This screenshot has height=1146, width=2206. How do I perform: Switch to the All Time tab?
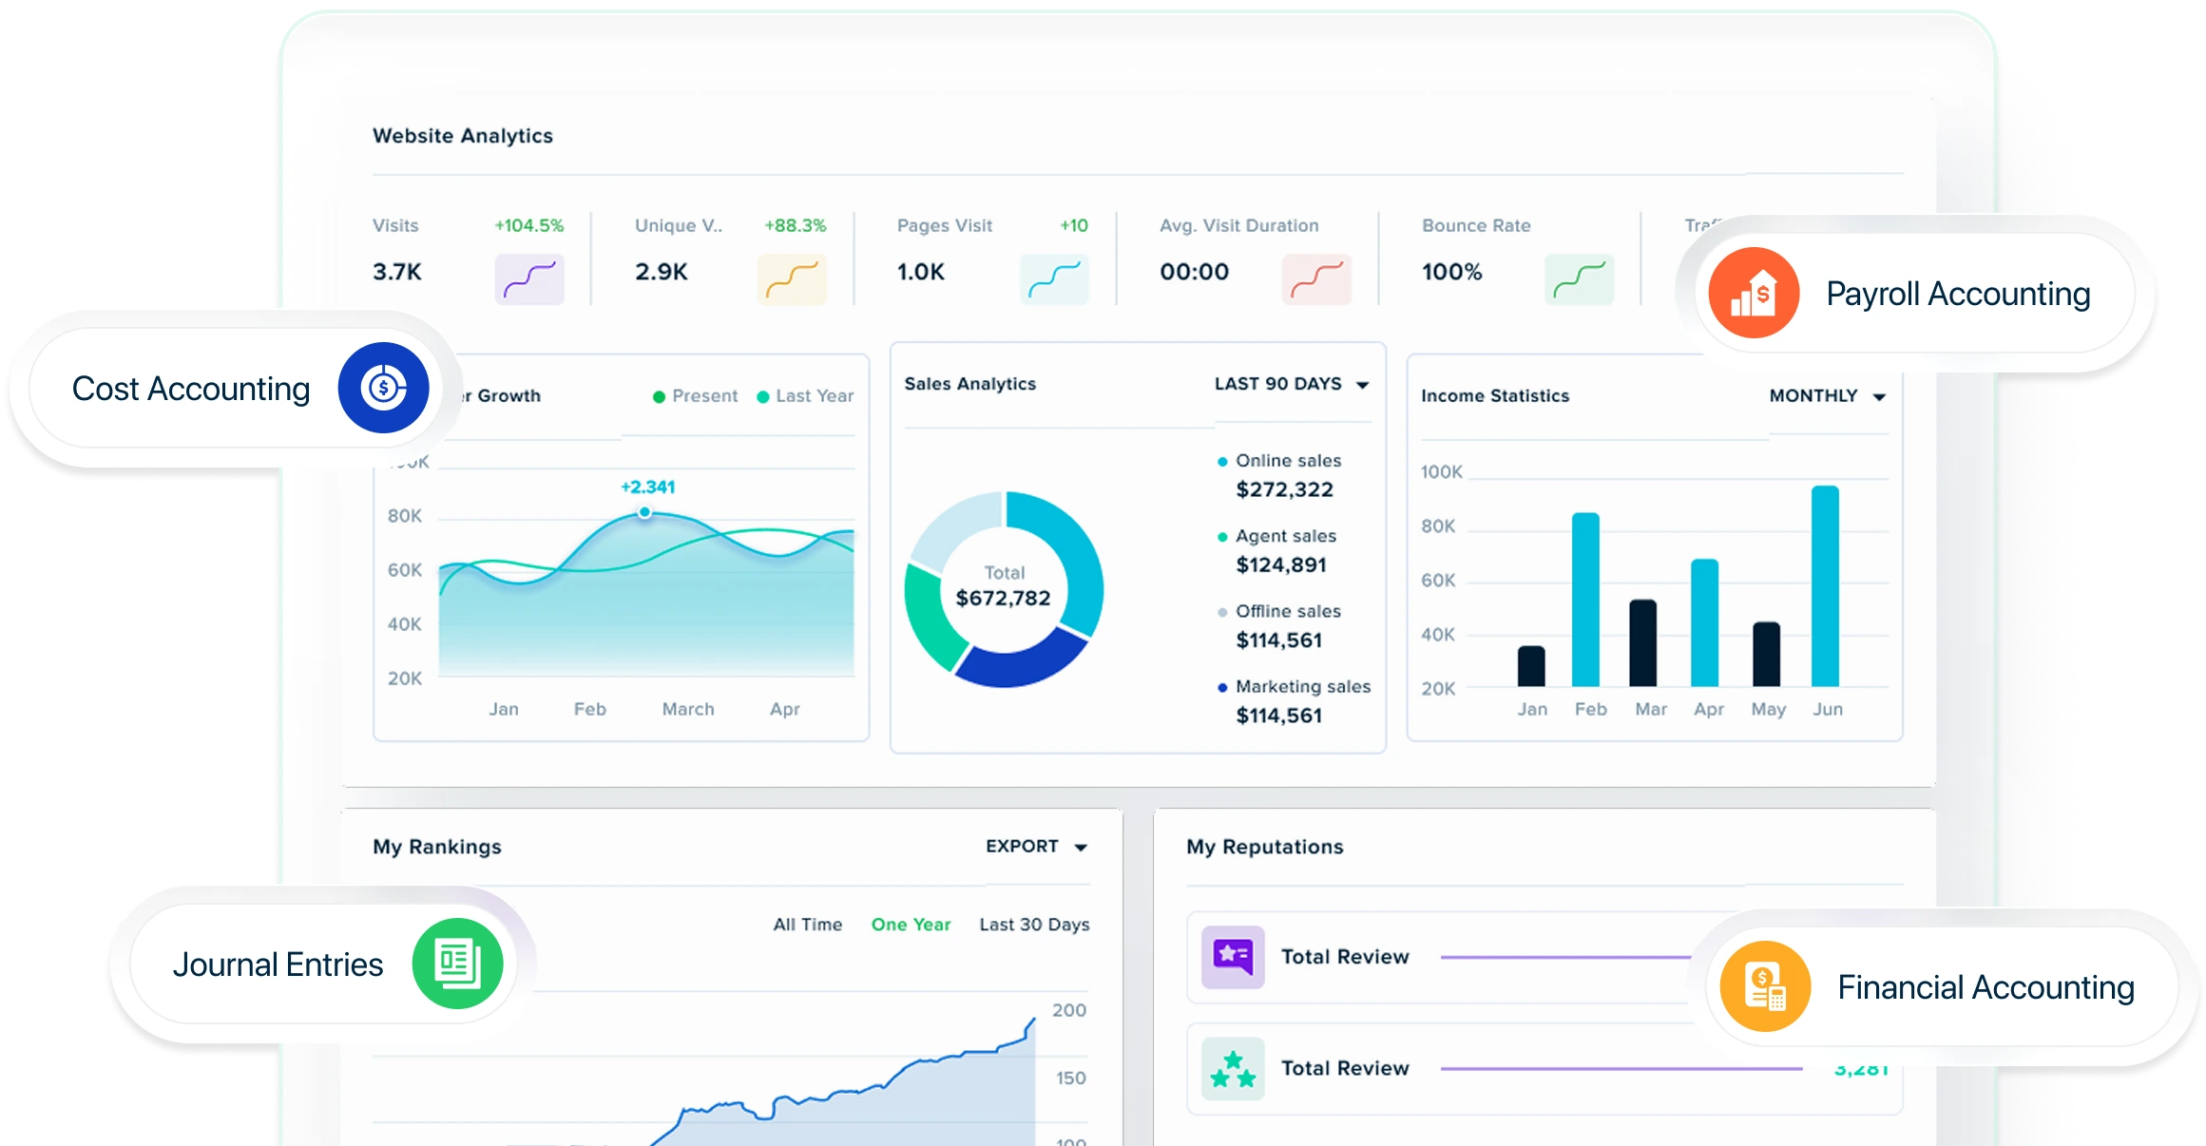pyautogui.click(x=807, y=925)
